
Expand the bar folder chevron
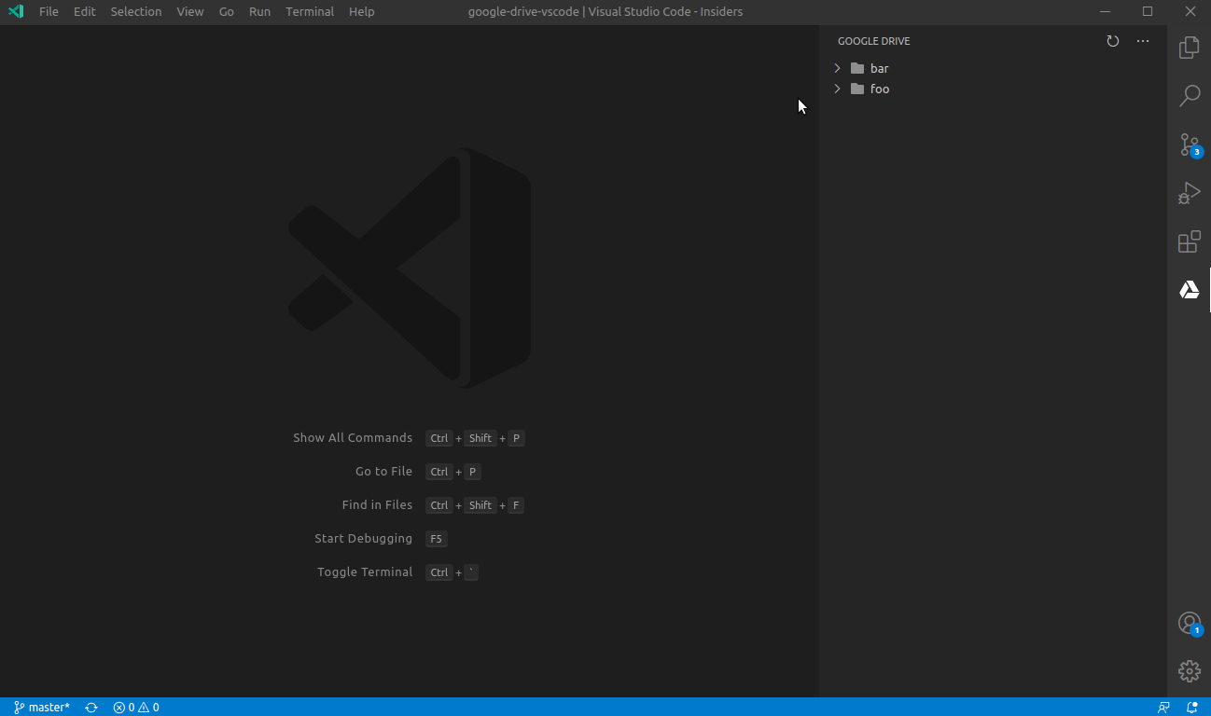pos(837,68)
